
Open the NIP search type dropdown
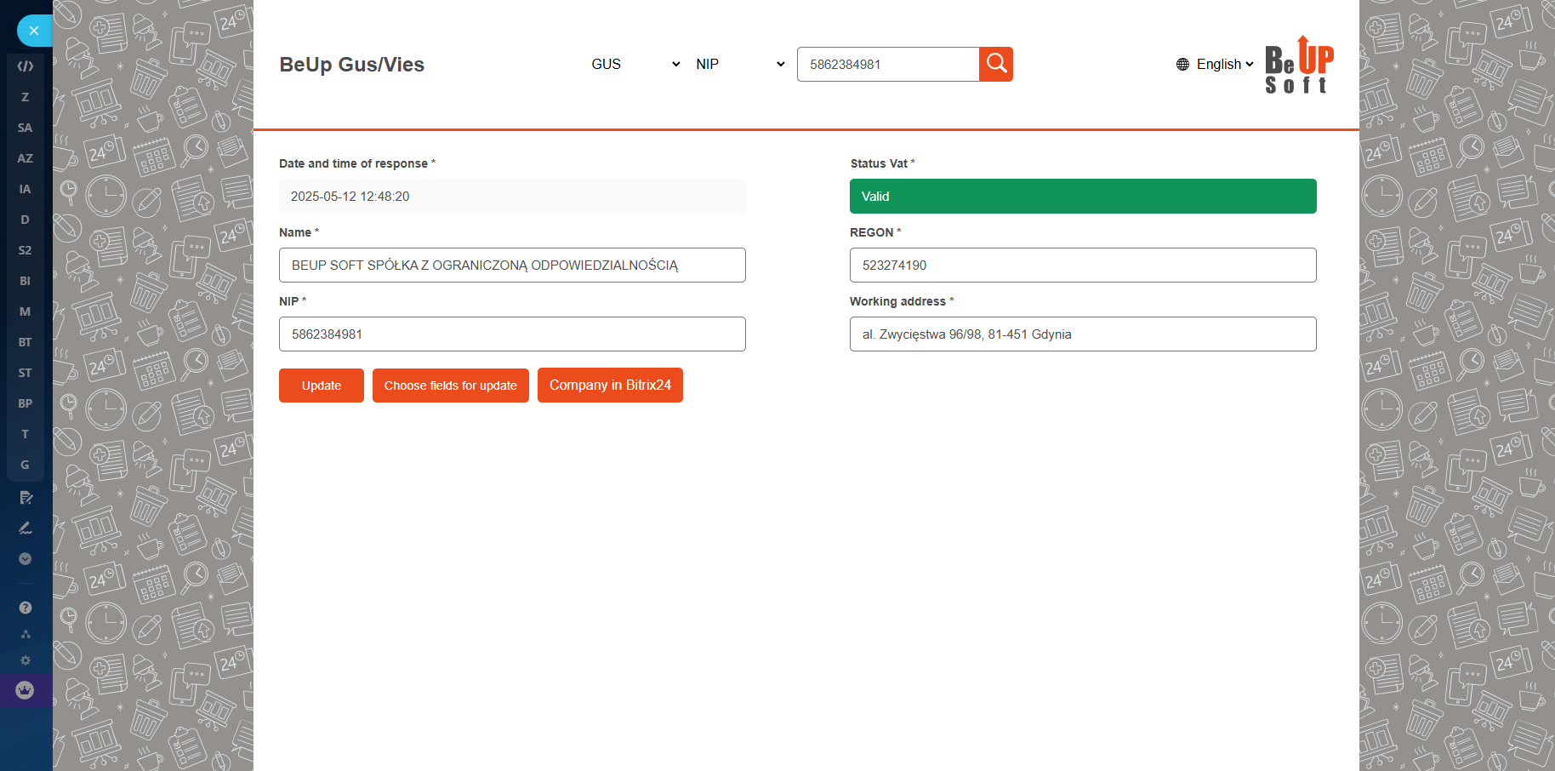(x=739, y=64)
